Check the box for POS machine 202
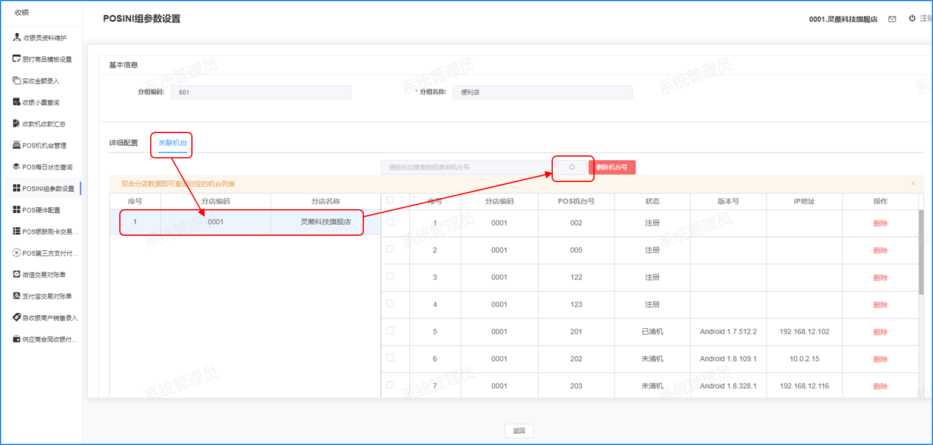 pos(390,358)
